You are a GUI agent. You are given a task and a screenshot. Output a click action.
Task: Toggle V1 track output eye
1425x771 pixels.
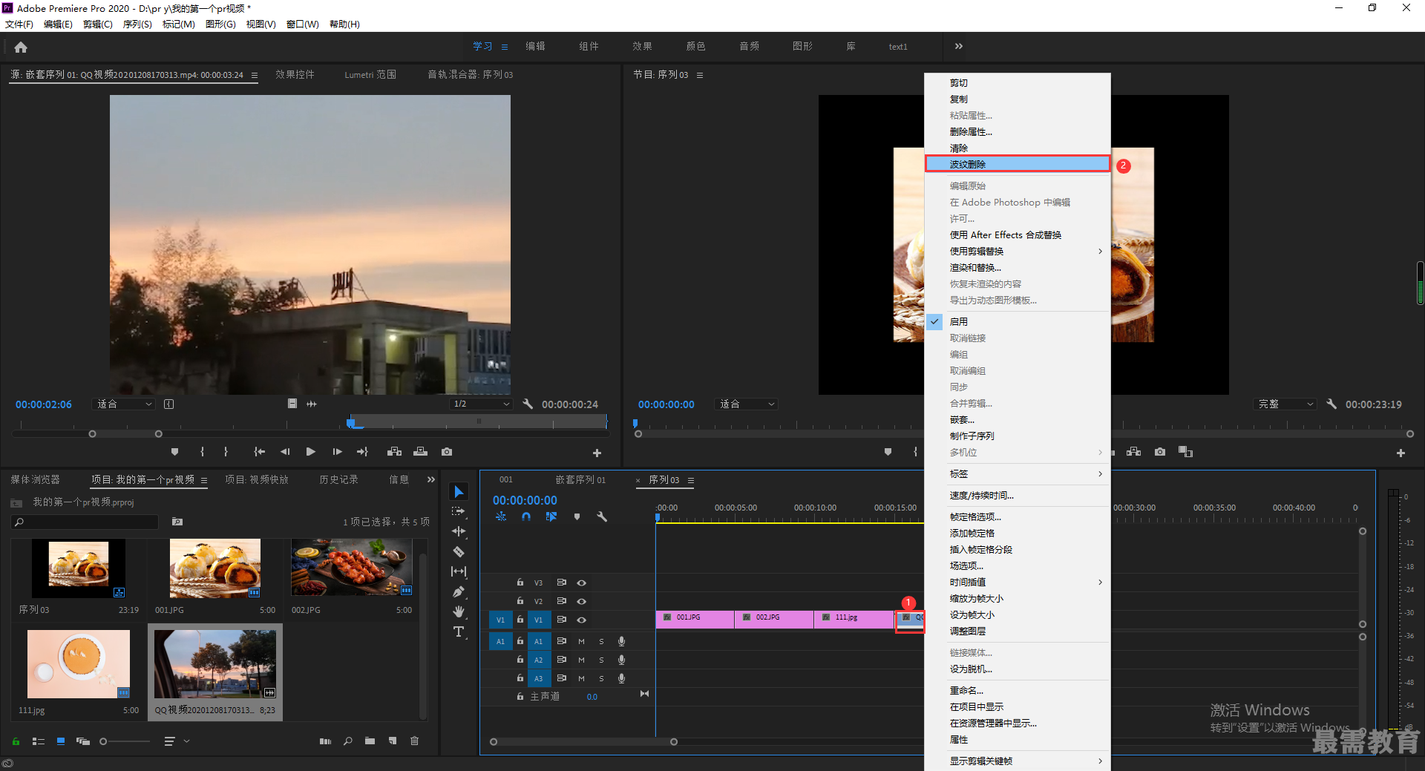(582, 620)
